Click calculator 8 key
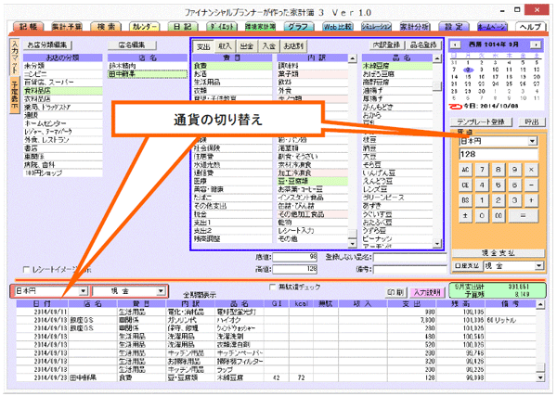This screenshot has height=396, width=557. tap(498, 170)
